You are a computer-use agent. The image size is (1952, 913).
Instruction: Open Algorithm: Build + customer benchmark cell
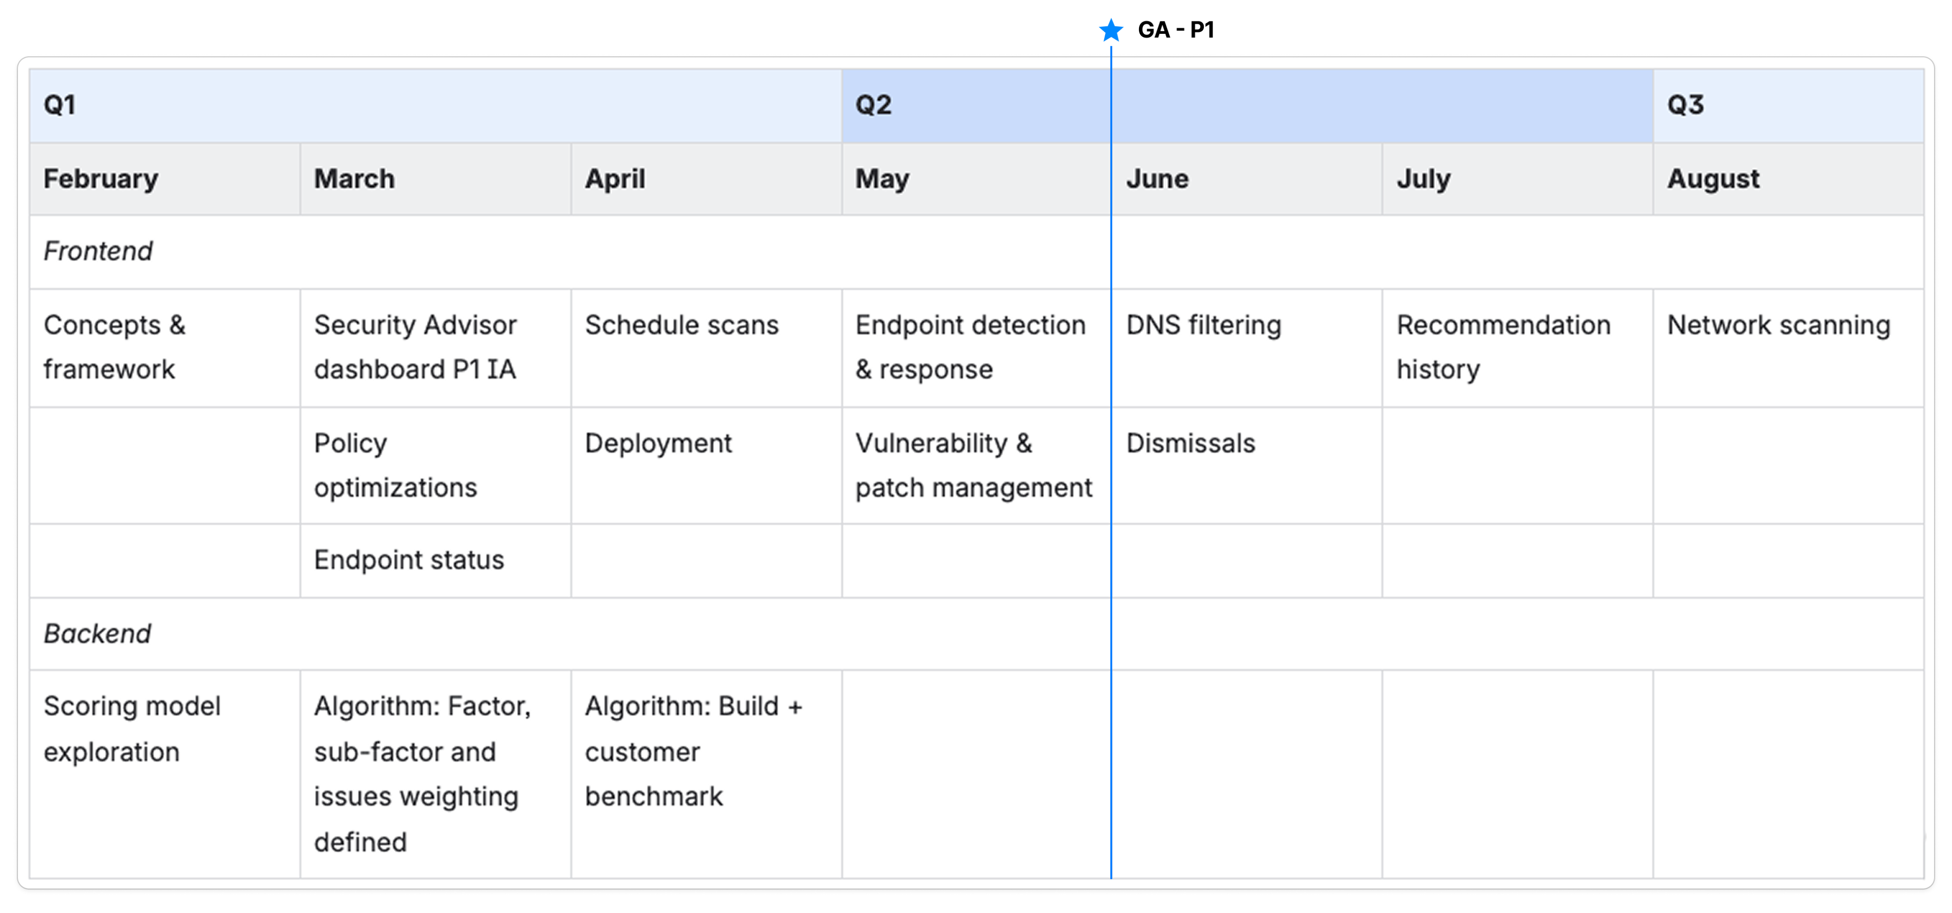(692, 751)
